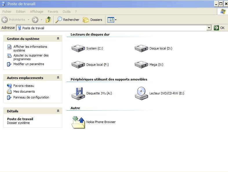This screenshot has width=228, height=172.
Task: Click the Périphériques utilisant des supports amovibles heading
Action: pos(109,79)
